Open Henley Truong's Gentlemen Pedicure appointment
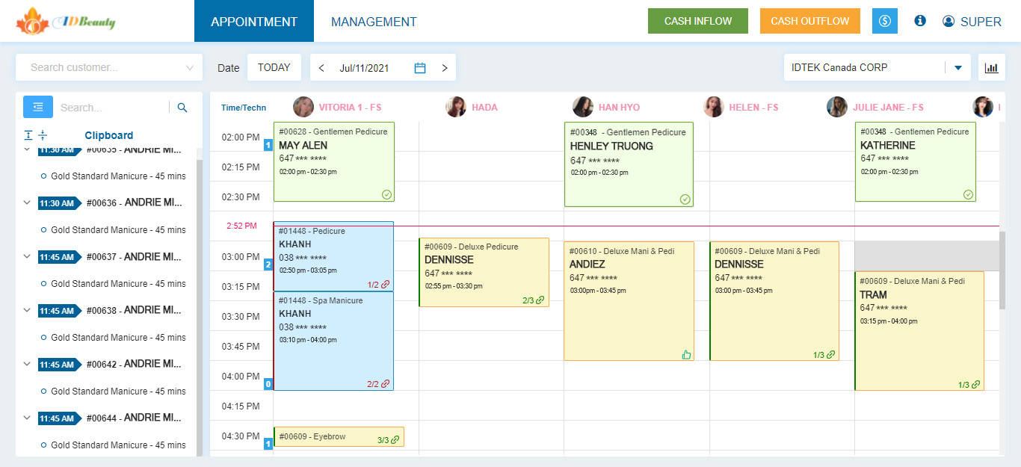The width and height of the screenshot is (1021, 467). coord(629,164)
